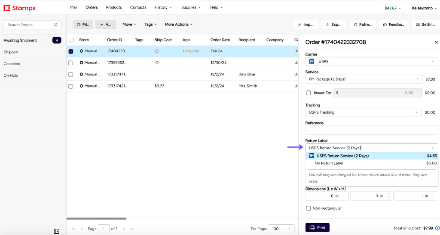Refresh the orders list
This screenshot has width=440, height=235.
click(363, 24)
